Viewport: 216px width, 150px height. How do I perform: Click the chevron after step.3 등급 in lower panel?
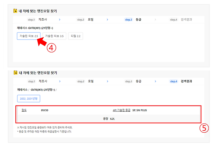pyautogui.click(x=155, y=81)
